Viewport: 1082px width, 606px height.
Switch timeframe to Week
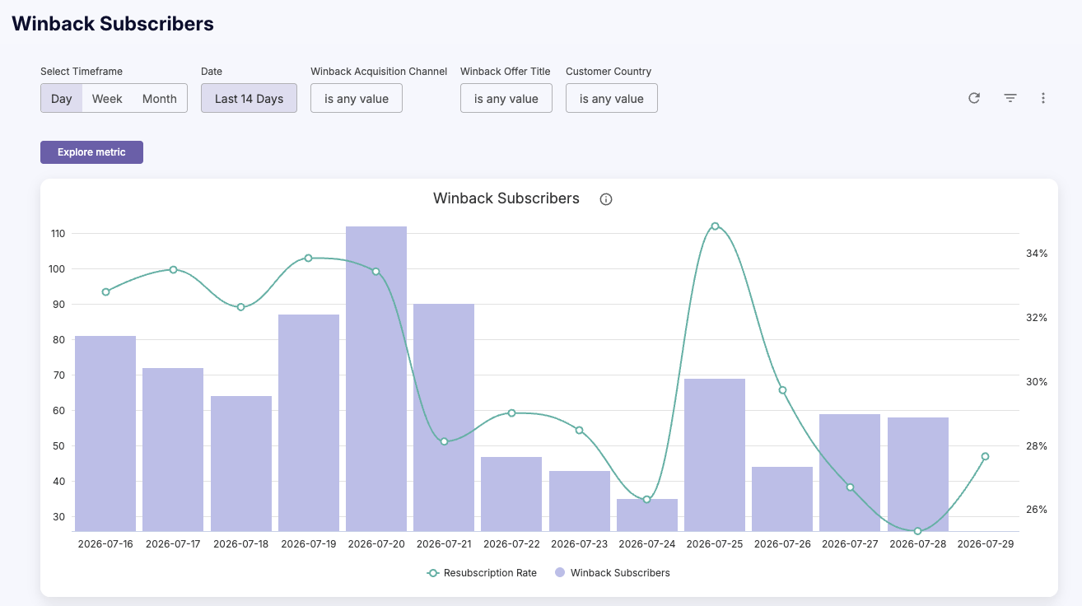click(x=107, y=98)
